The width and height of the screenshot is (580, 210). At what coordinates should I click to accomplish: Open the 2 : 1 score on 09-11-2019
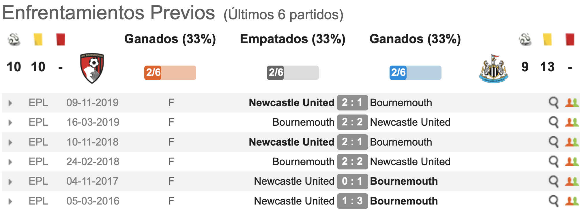click(352, 103)
